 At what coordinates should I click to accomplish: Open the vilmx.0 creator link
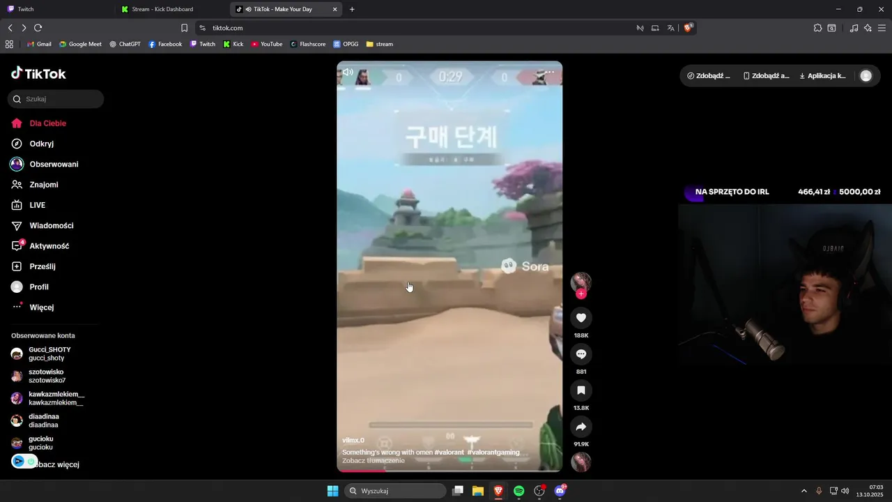(353, 441)
